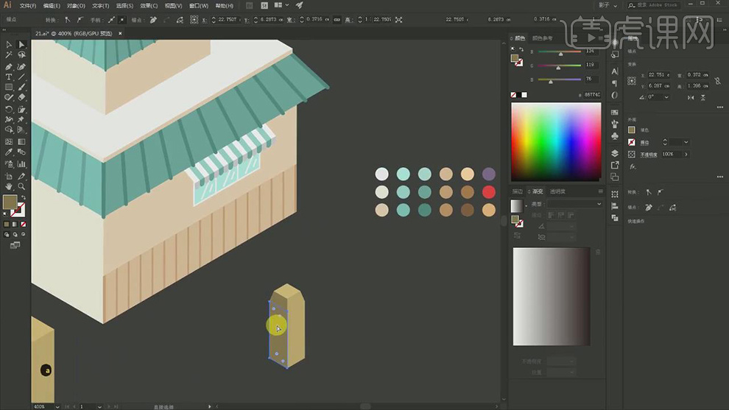
Task: Set color to None in Color panel
Action: [x=515, y=94]
